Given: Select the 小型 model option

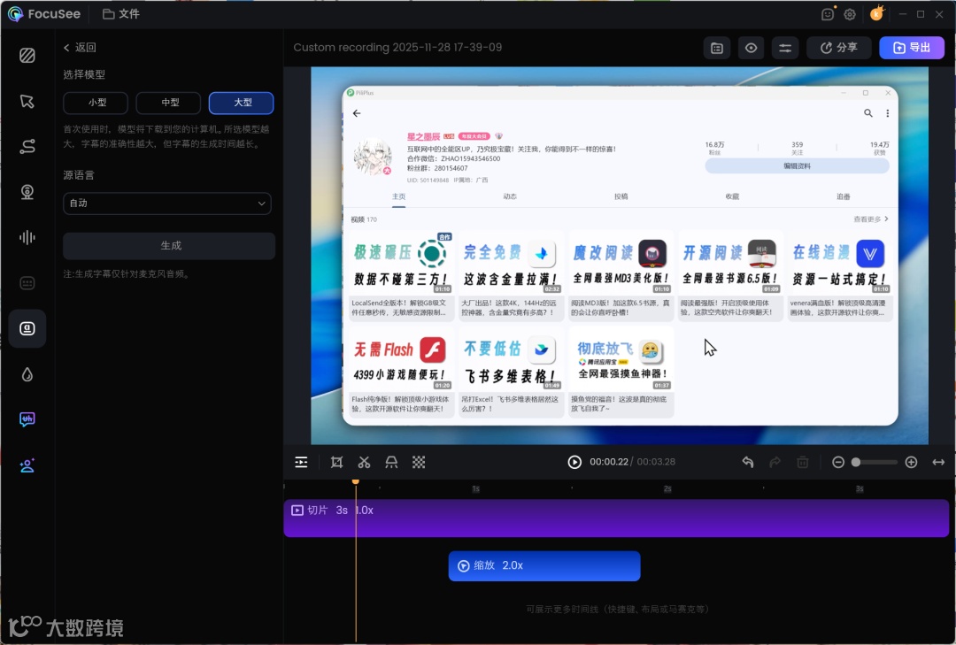Looking at the screenshot, I should tap(96, 103).
